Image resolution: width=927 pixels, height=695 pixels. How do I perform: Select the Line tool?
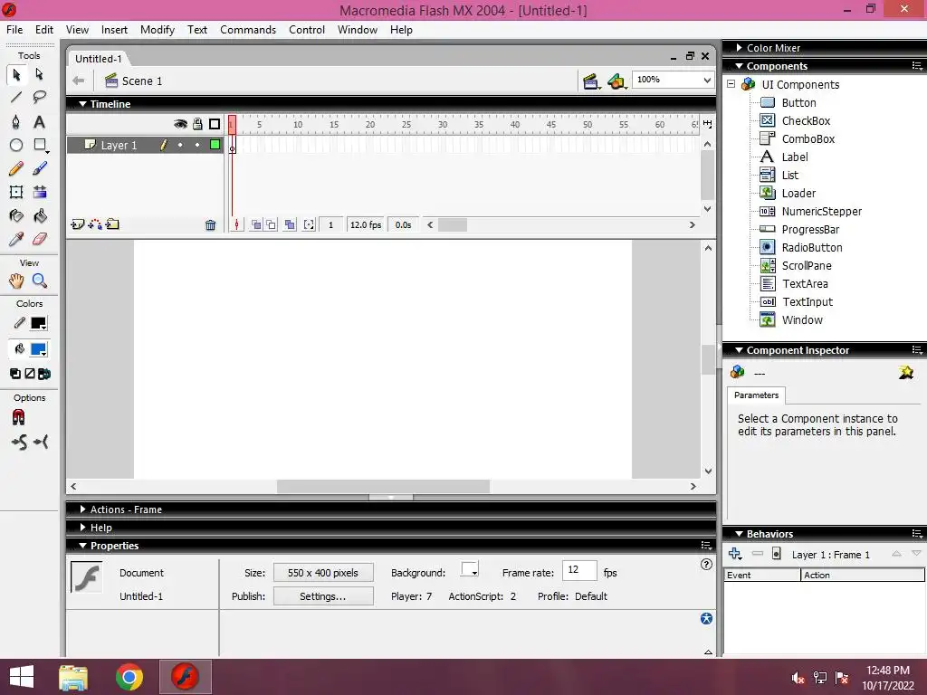16,98
